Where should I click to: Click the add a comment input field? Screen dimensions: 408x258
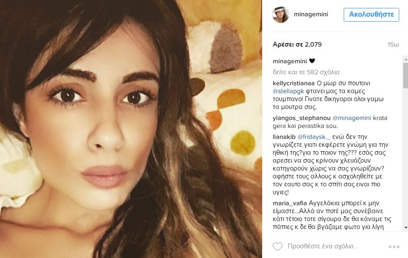click(x=323, y=246)
